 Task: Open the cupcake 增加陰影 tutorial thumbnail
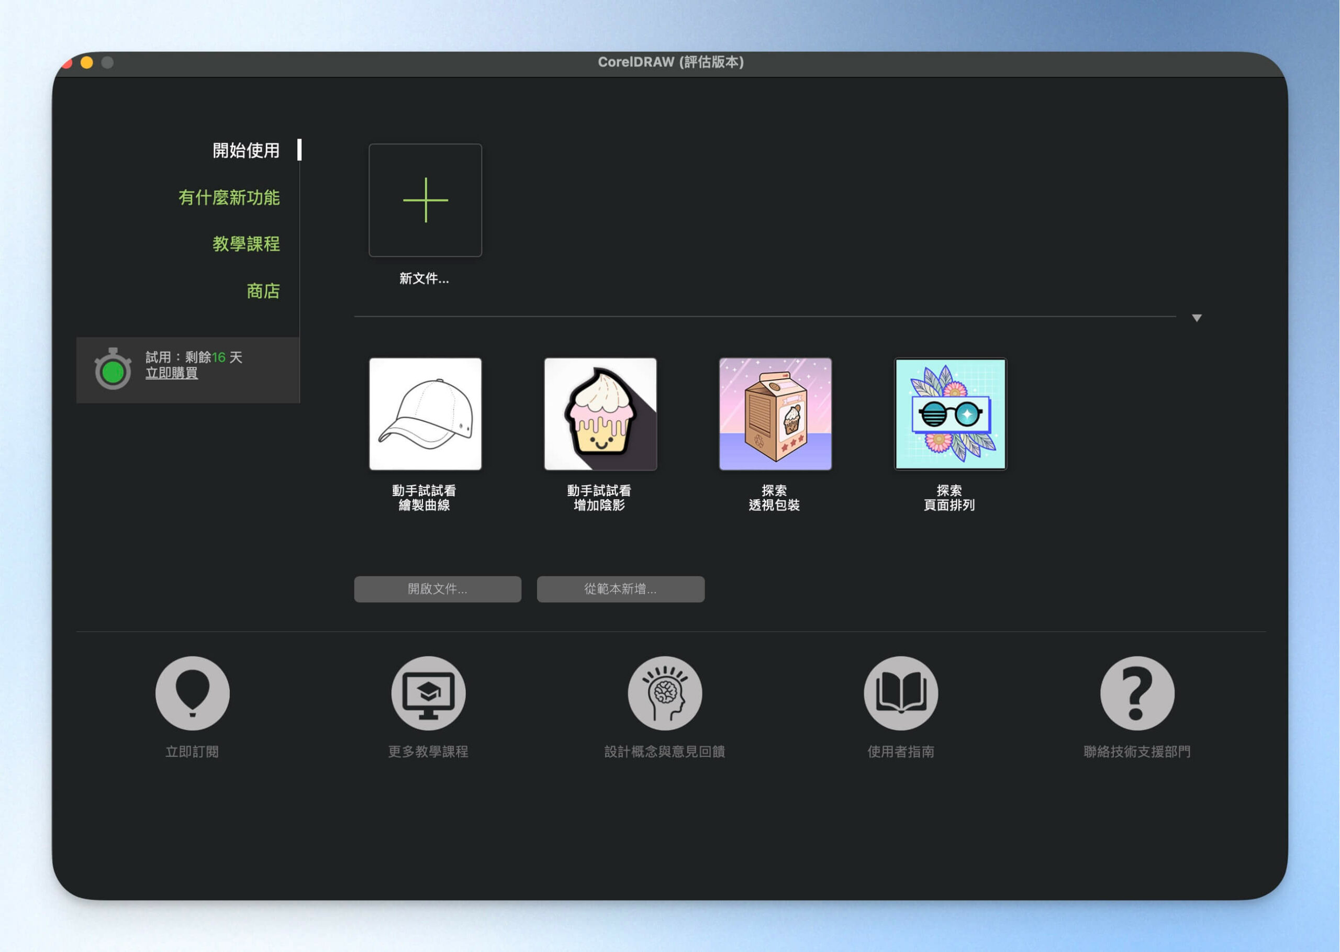click(600, 414)
